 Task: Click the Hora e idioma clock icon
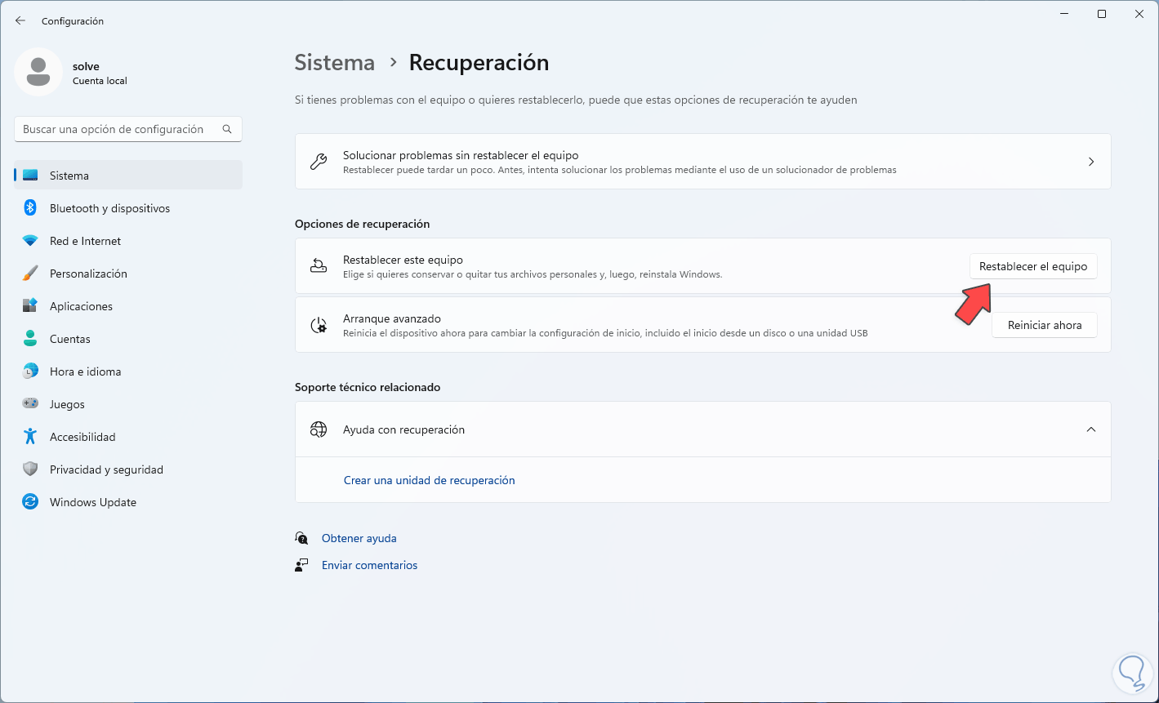(x=30, y=372)
